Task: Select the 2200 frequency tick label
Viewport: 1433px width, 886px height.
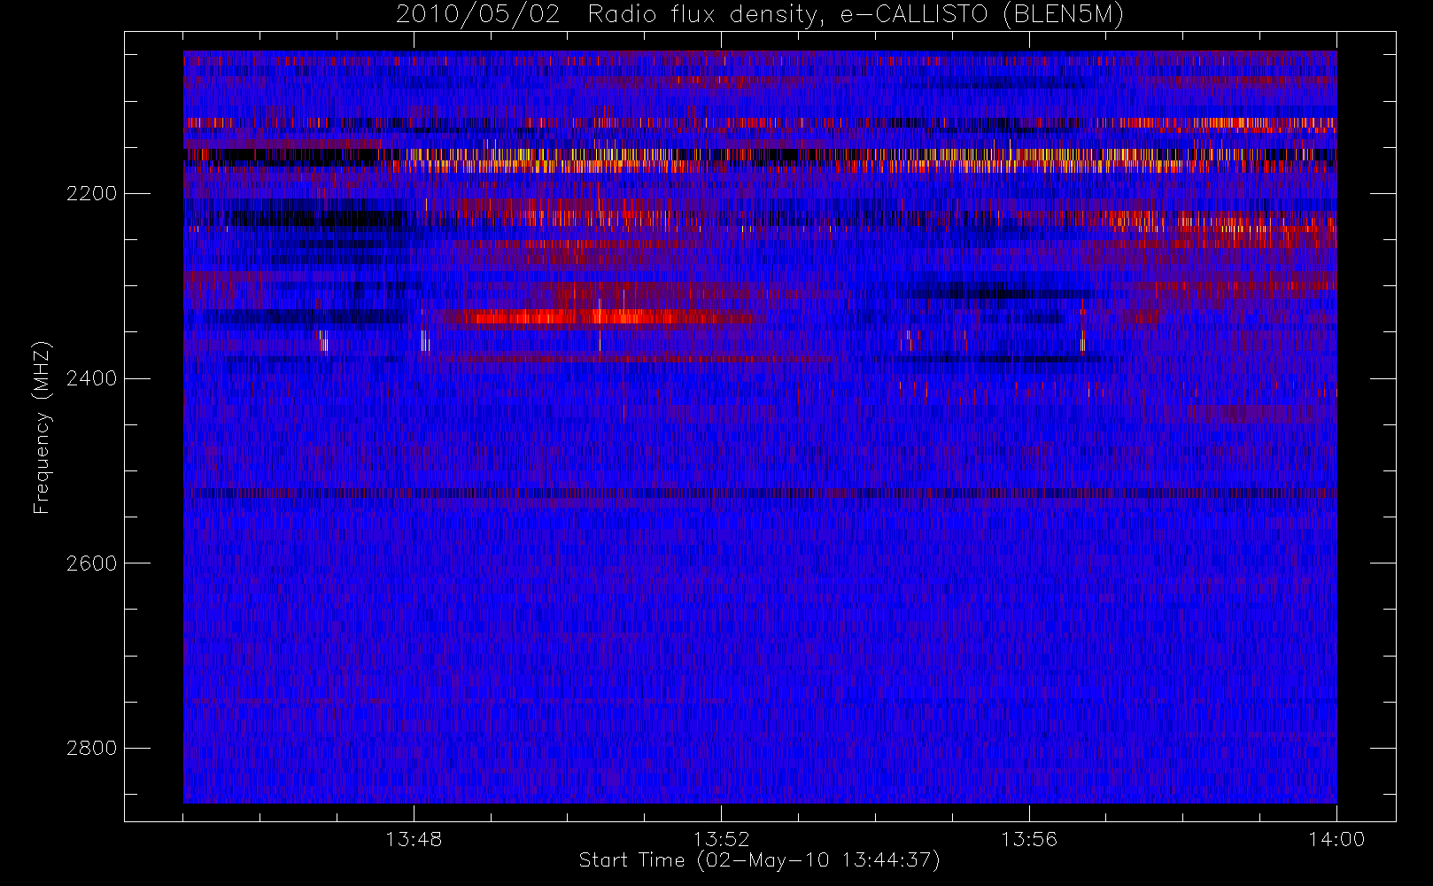Action: click(91, 193)
